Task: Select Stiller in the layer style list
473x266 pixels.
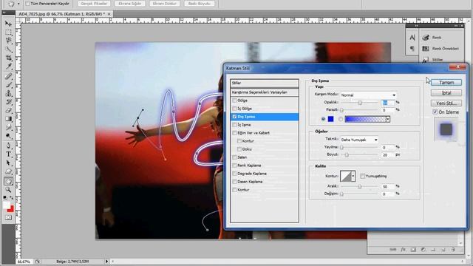Action: [265, 83]
